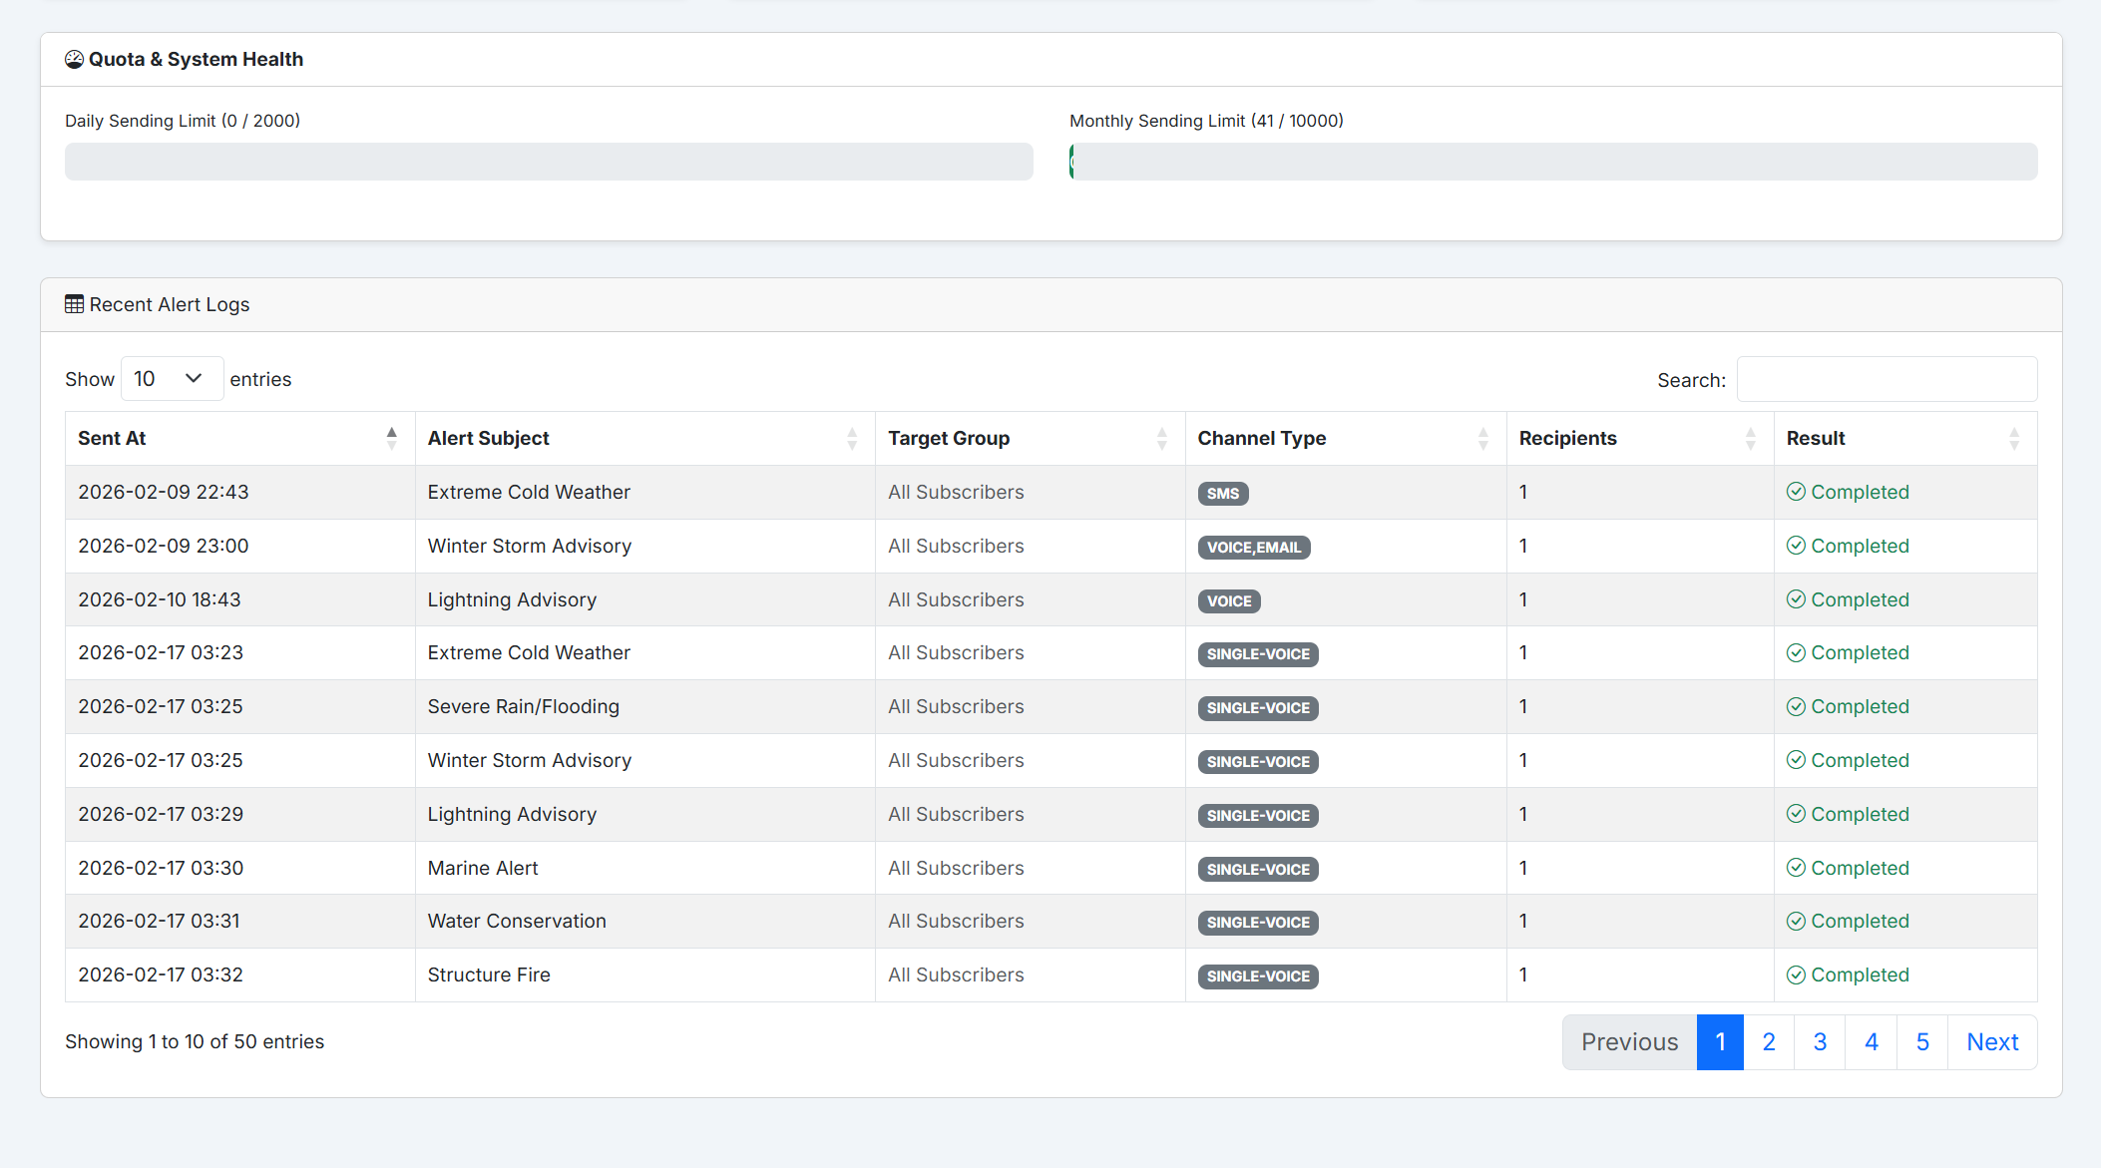Image resolution: width=2101 pixels, height=1168 pixels.
Task: Go to page 2 of logs
Action: click(x=1769, y=1042)
